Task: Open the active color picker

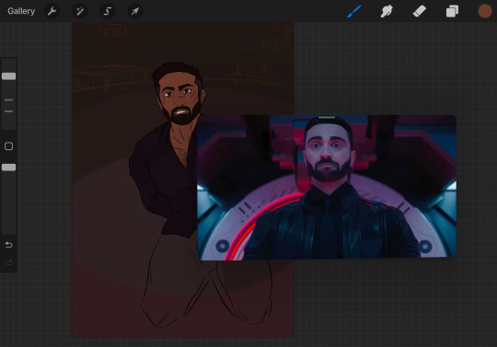Action: (485, 11)
